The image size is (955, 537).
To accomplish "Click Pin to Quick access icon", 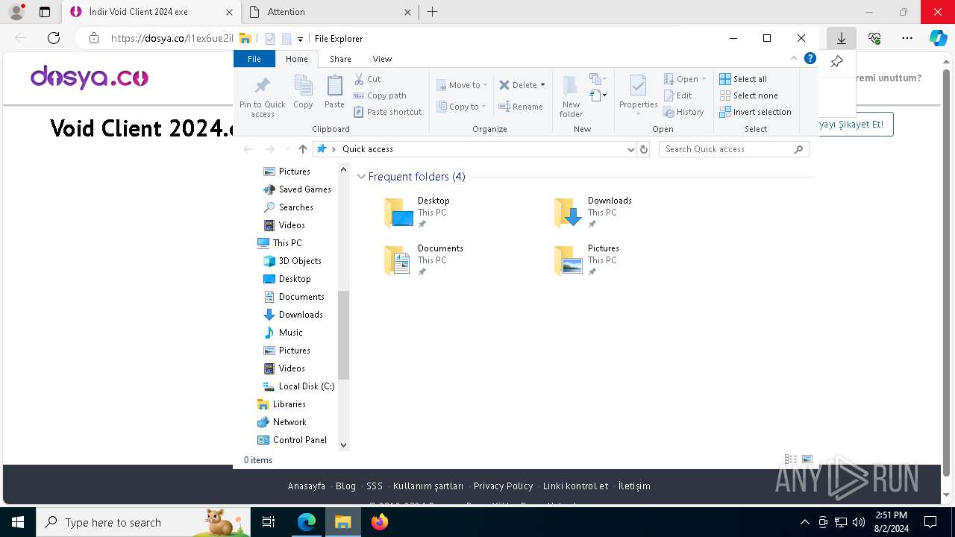I will coord(262,96).
